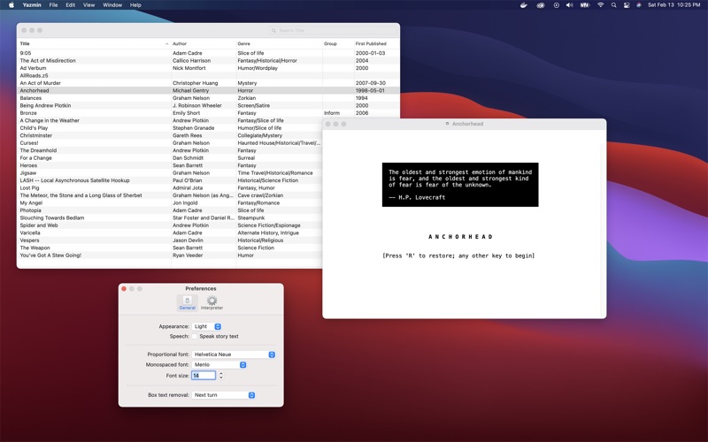Open the Box text removal dropdown
Viewport: 708px width, 442px height.
(224, 394)
